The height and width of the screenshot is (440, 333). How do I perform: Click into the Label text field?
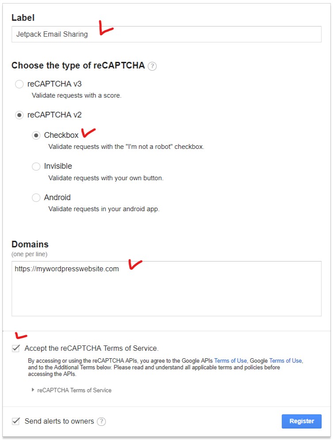tap(166, 34)
